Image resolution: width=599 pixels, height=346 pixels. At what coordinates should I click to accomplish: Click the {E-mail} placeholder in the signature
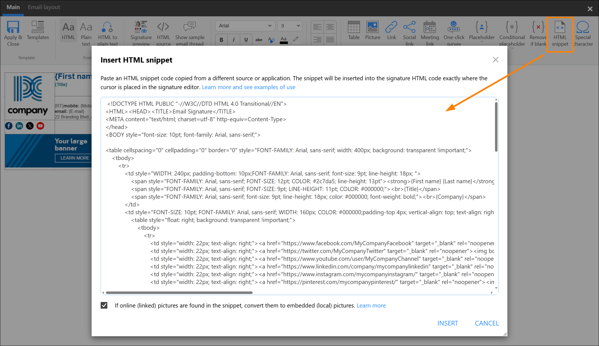(77, 112)
